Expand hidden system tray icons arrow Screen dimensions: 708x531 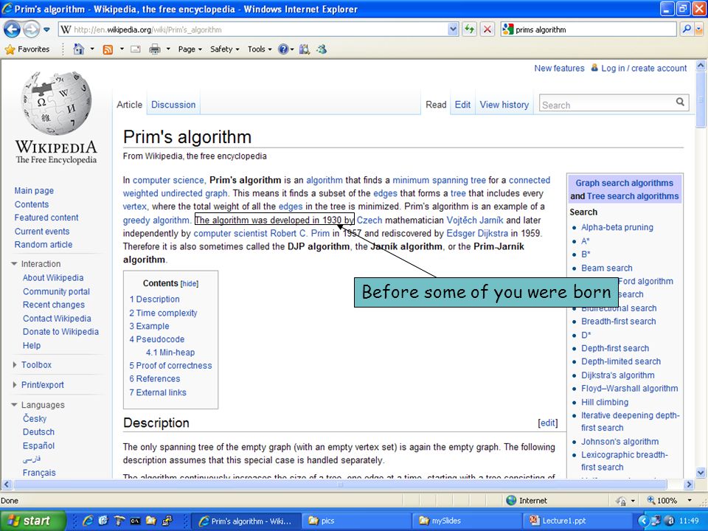[x=643, y=521]
